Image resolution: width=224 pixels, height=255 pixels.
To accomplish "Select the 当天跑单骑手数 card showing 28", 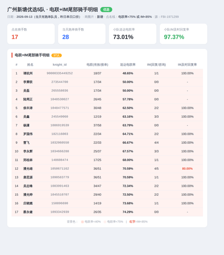I will pyautogui.click(x=82, y=34).
